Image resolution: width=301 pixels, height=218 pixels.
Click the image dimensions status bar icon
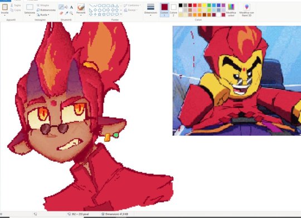click(69, 214)
